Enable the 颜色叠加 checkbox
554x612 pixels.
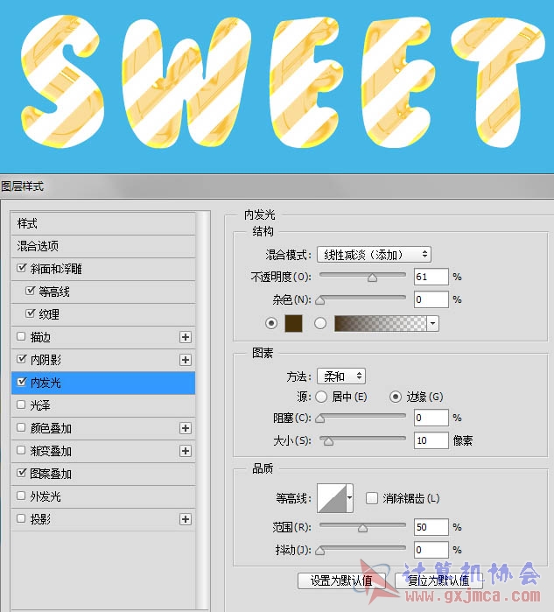[x=22, y=427]
